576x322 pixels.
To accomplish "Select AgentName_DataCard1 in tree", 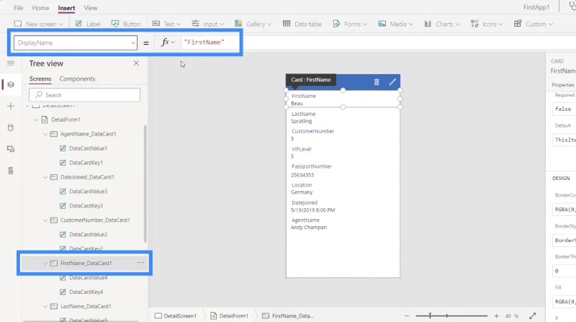I will (x=88, y=134).
